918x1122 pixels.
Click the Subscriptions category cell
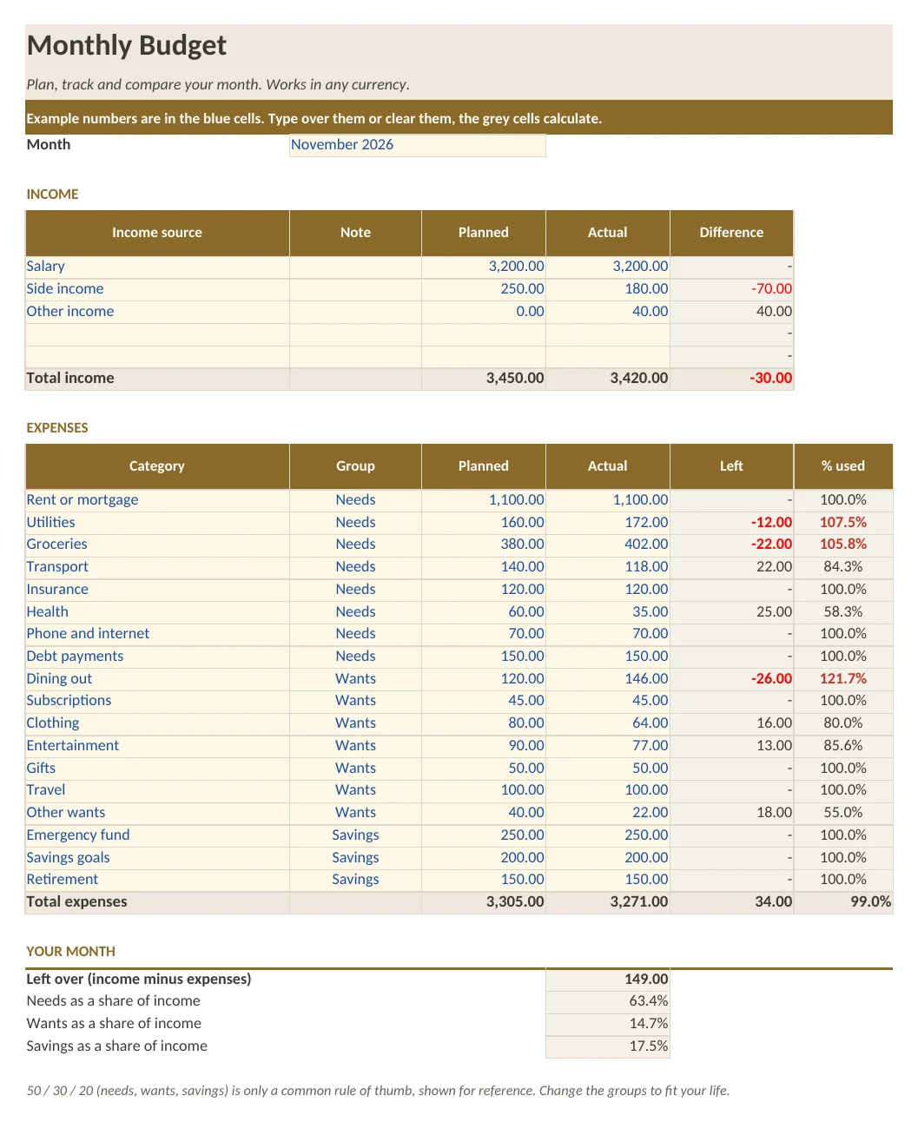(x=157, y=701)
